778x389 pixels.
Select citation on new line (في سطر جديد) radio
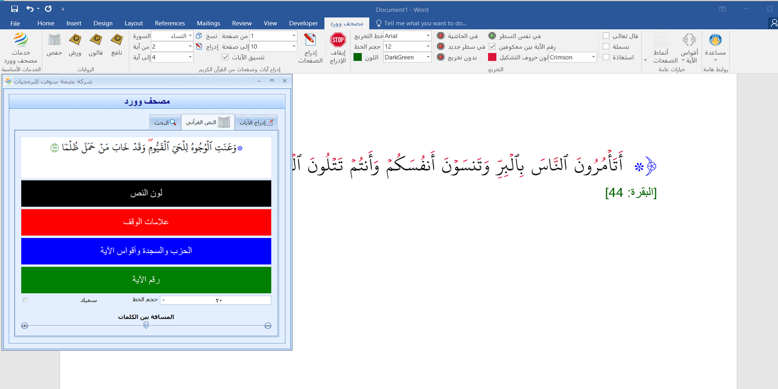point(440,46)
